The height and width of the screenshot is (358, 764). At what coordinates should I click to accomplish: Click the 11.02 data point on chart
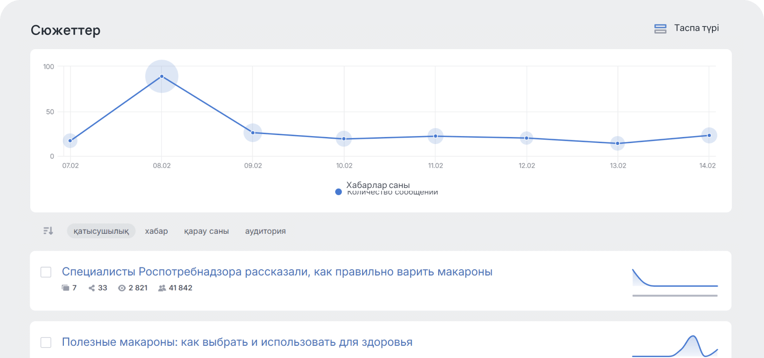[435, 136]
